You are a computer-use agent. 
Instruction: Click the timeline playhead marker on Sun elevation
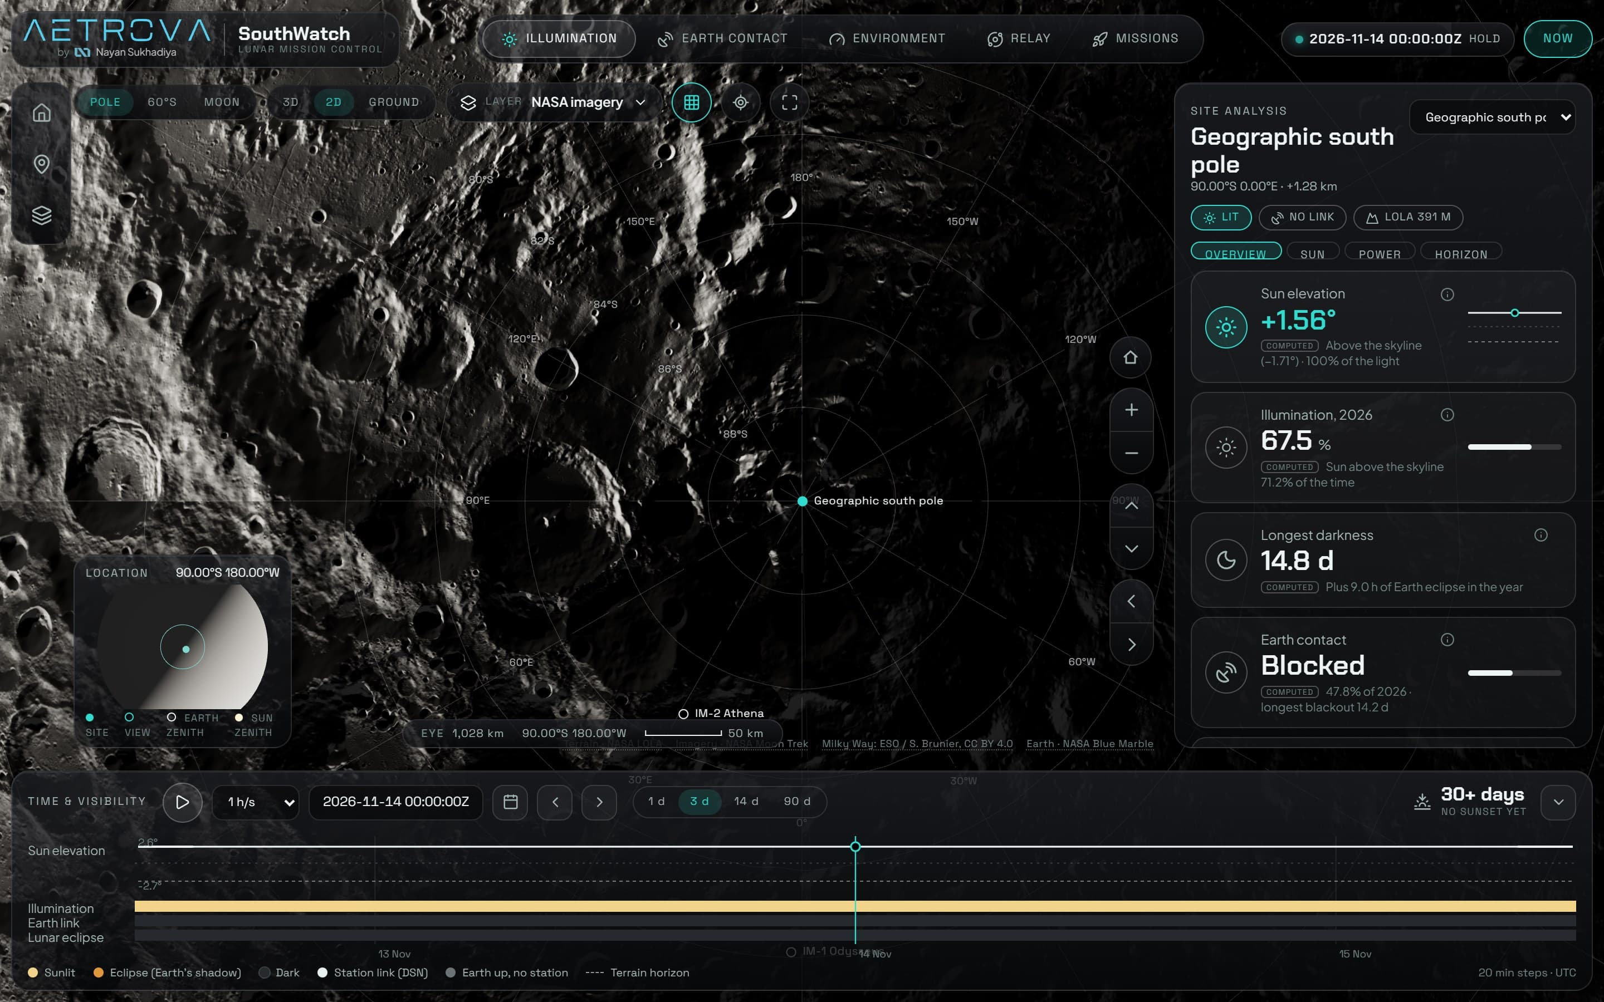tap(855, 846)
